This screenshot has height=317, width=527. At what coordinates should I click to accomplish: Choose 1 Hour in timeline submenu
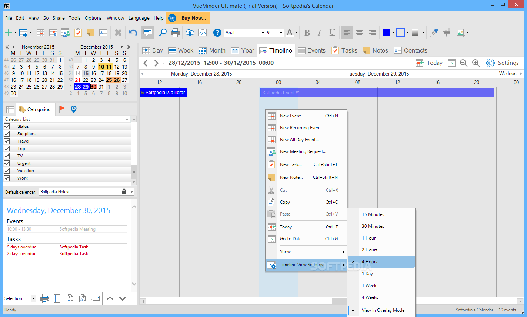381,238
